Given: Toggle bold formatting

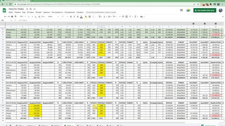Looking at the screenshot, I should [71, 17].
